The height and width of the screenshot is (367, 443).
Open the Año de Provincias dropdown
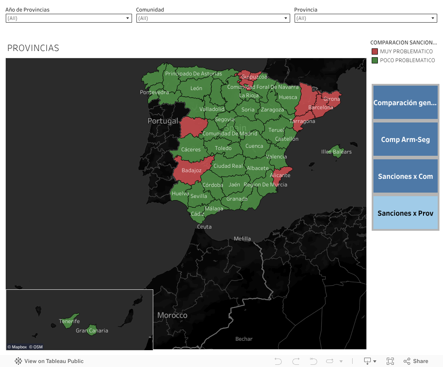(69, 18)
